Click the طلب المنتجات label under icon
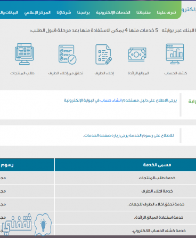This screenshot has height=238, width=196. pyautogui.click(x=22, y=73)
